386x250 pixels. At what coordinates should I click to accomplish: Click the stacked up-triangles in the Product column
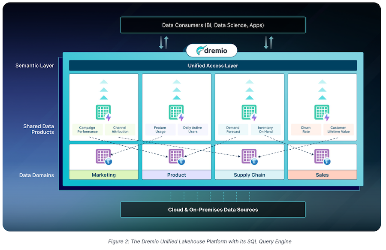click(177, 90)
